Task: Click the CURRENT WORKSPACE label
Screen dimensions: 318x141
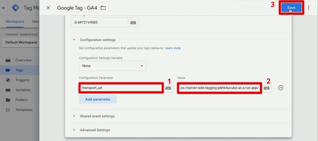Action: click(21, 35)
